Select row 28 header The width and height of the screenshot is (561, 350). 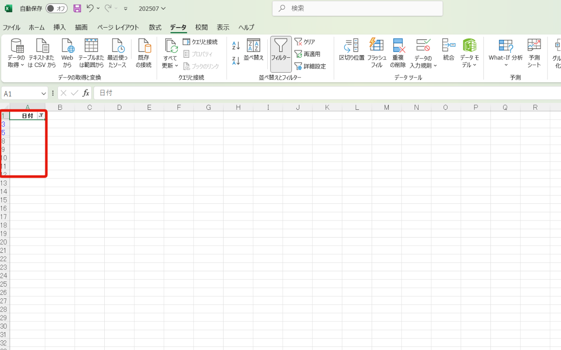point(4,310)
